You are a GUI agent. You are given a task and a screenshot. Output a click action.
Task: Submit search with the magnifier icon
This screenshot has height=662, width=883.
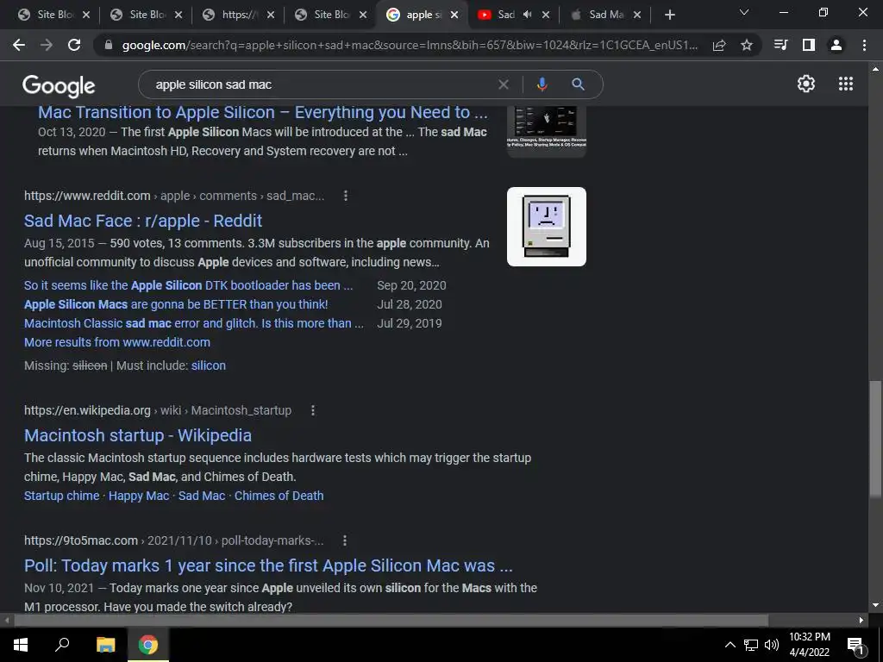(x=578, y=84)
